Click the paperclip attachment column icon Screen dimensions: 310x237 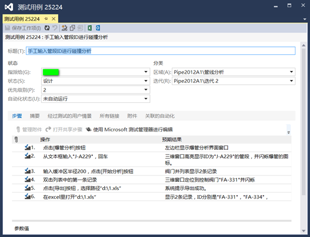16,140
